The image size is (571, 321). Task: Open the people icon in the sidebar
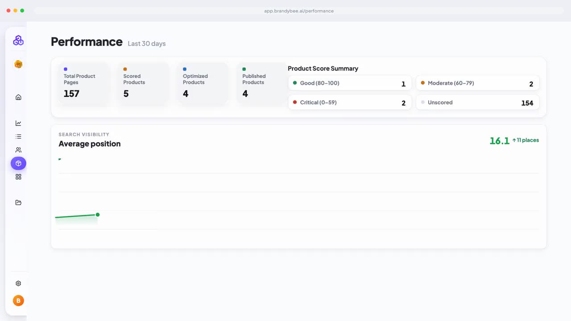pos(18,150)
